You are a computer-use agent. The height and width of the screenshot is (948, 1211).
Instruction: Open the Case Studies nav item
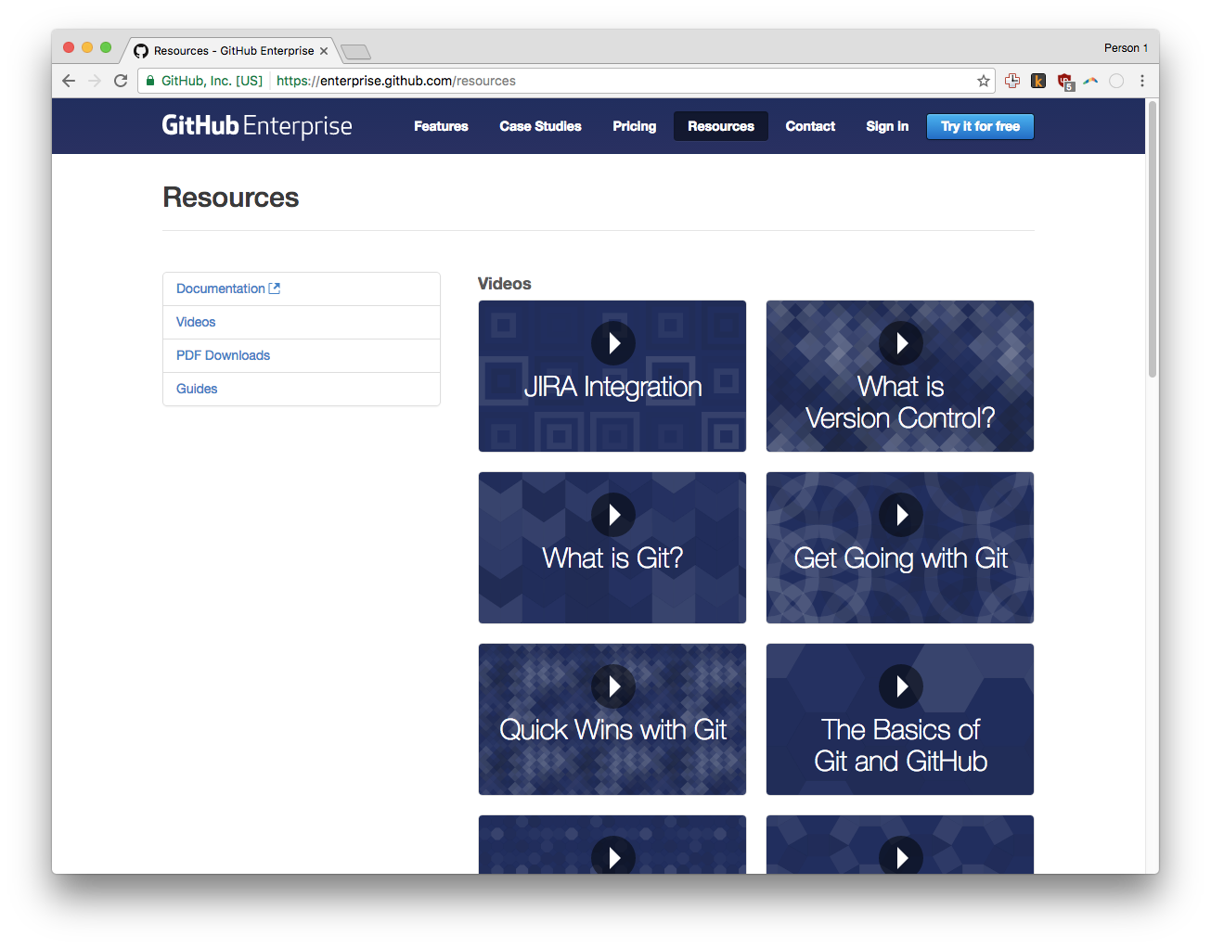[540, 126]
